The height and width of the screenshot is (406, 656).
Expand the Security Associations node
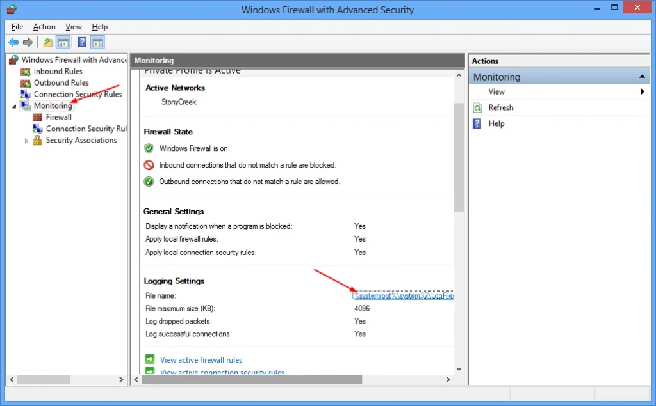click(26, 141)
